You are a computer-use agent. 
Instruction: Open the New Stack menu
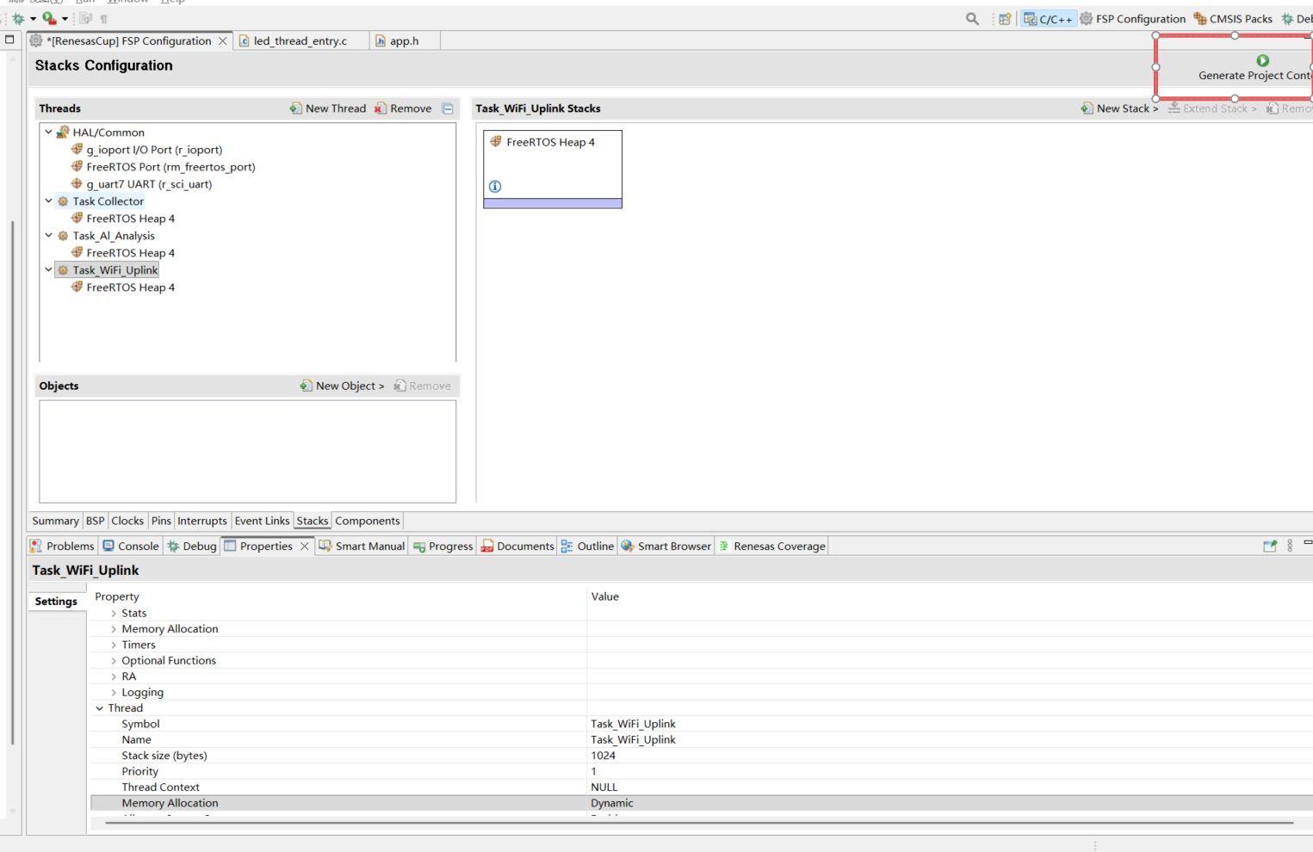1119,108
